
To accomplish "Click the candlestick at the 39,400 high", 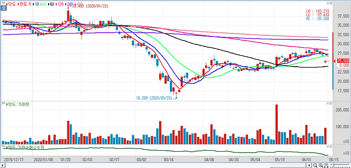I will [x=68, y=15].
